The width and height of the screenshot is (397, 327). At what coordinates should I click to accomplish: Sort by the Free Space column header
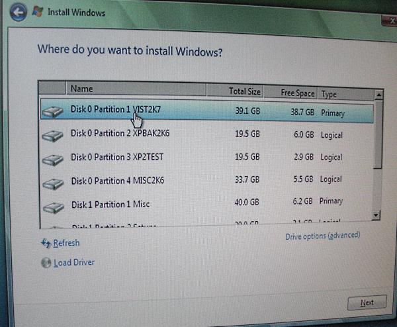tap(290, 93)
